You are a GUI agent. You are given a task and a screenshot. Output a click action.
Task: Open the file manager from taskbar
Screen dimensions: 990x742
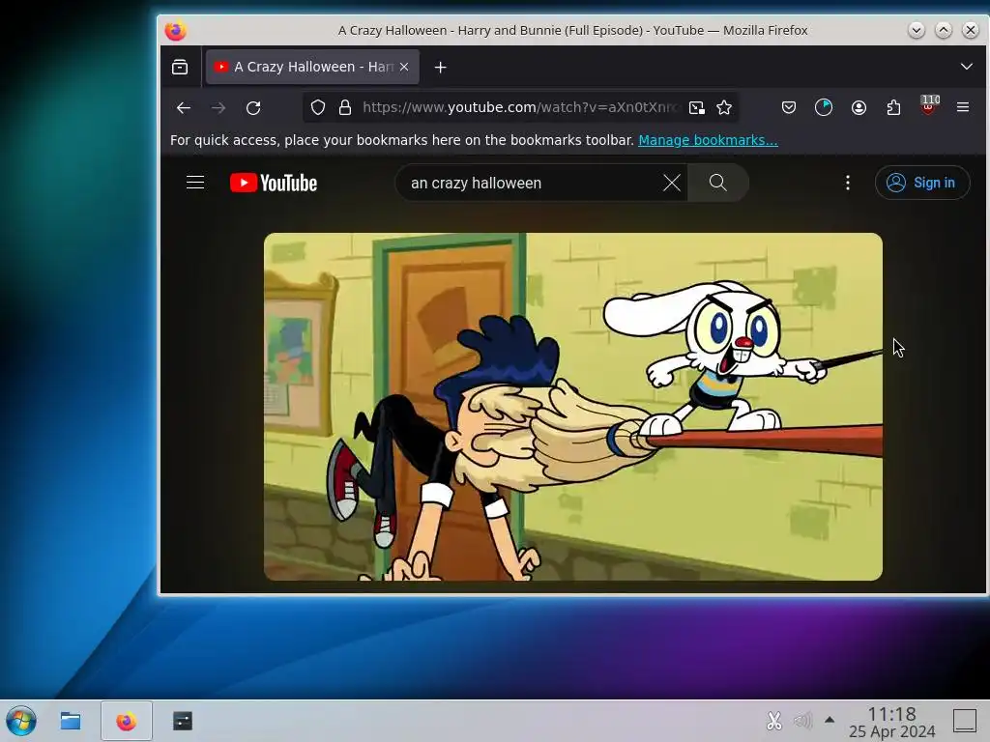[x=70, y=721]
